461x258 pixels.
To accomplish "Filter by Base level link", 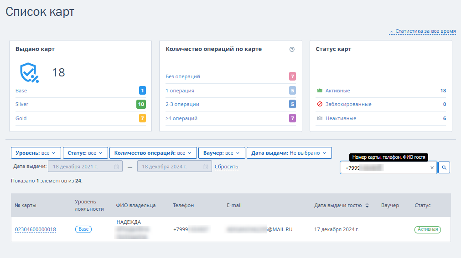I will (21, 91).
